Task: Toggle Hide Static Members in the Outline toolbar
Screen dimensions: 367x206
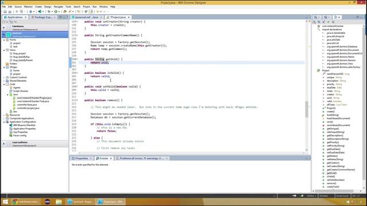Action: point(323,22)
